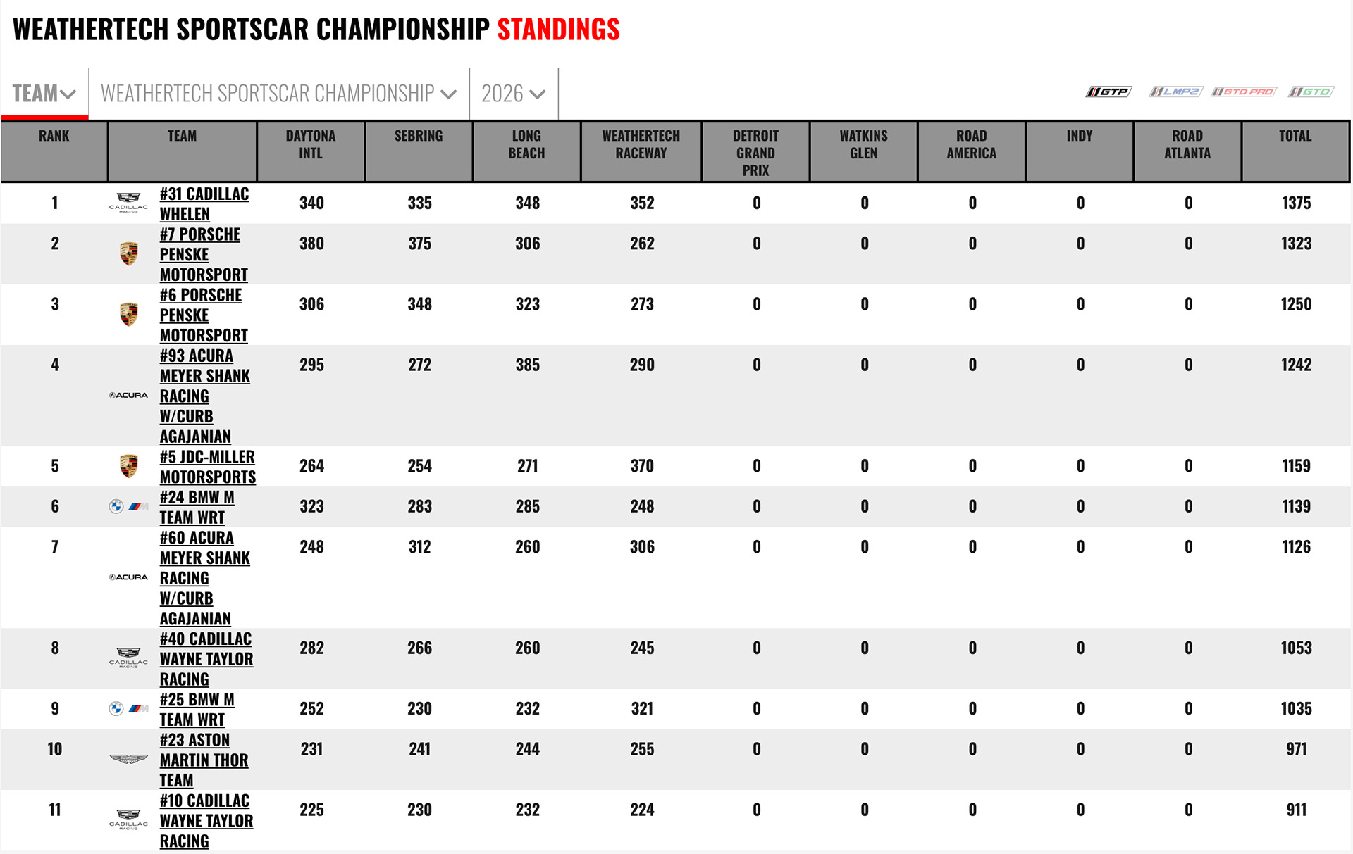Image resolution: width=1353 pixels, height=854 pixels.
Task: Click the BMW M logo beside #24 WRT
Action: click(x=128, y=506)
